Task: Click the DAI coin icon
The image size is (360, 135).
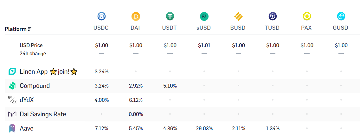Action: (136, 16)
